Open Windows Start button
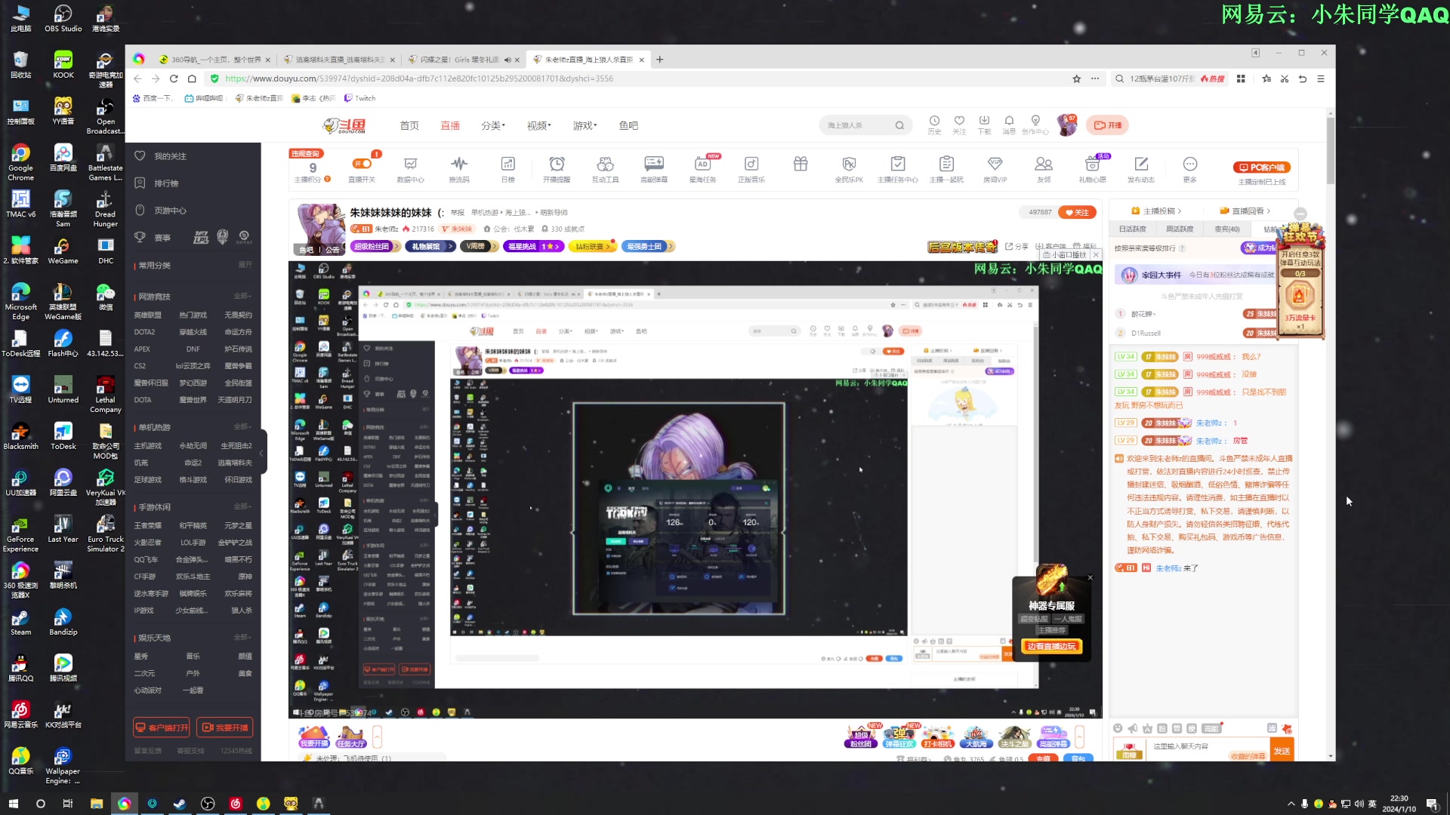 (x=13, y=804)
